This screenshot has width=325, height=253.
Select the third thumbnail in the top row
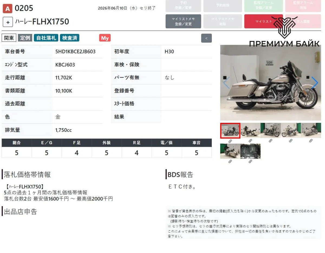271,130
